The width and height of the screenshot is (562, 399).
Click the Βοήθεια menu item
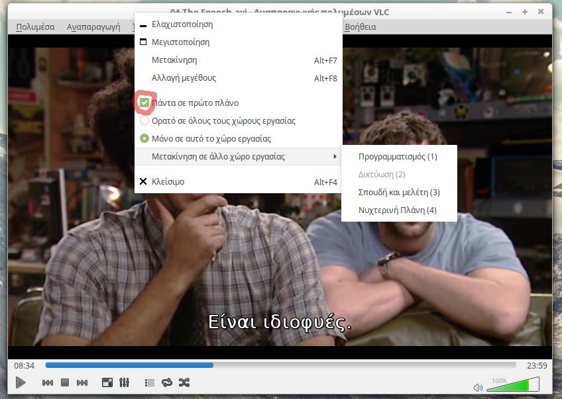[x=360, y=27]
